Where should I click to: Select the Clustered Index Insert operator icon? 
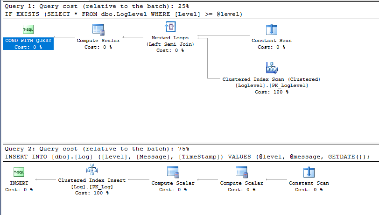[x=92, y=170]
